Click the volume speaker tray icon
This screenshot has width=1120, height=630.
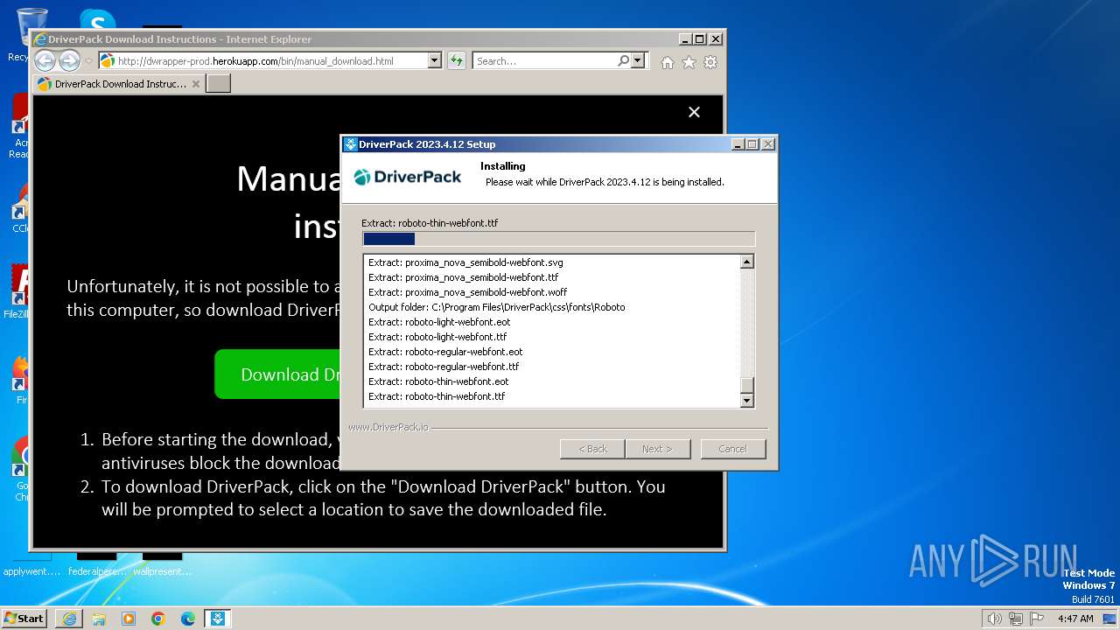click(995, 619)
